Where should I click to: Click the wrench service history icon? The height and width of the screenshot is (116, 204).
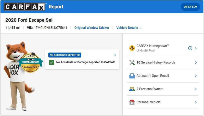click(x=132, y=62)
